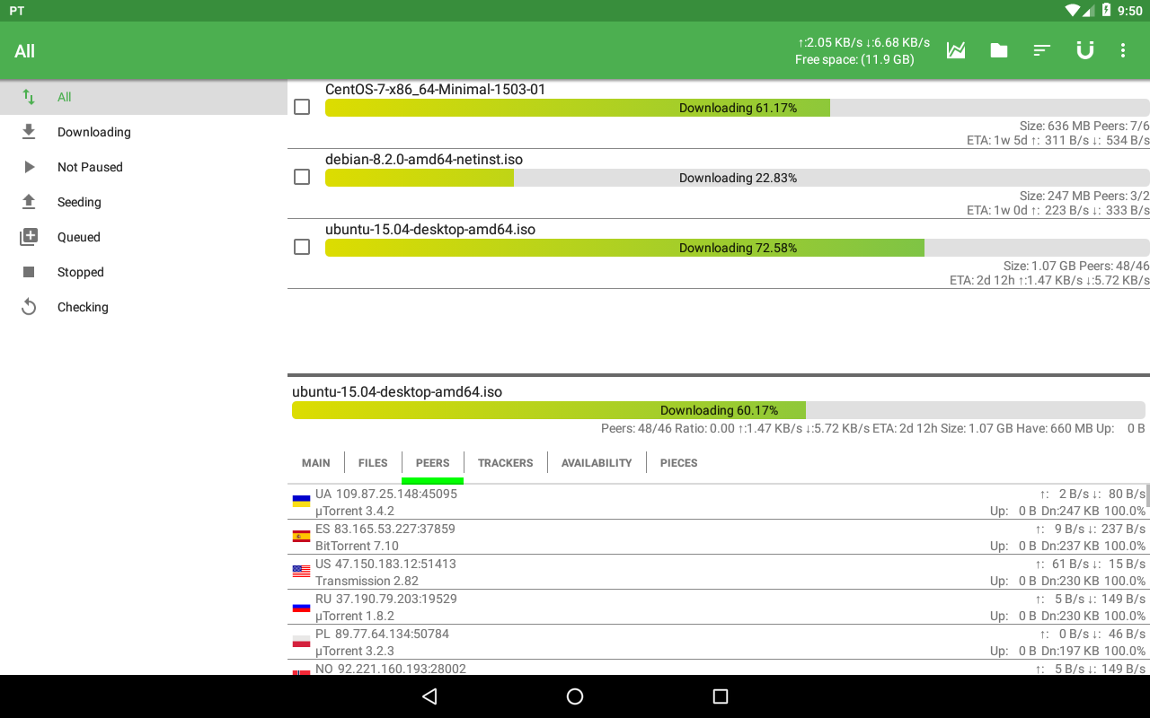Screen dimensions: 1150x718
Task: Tap the Queued list-add icon
Action: [x=29, y=237]
